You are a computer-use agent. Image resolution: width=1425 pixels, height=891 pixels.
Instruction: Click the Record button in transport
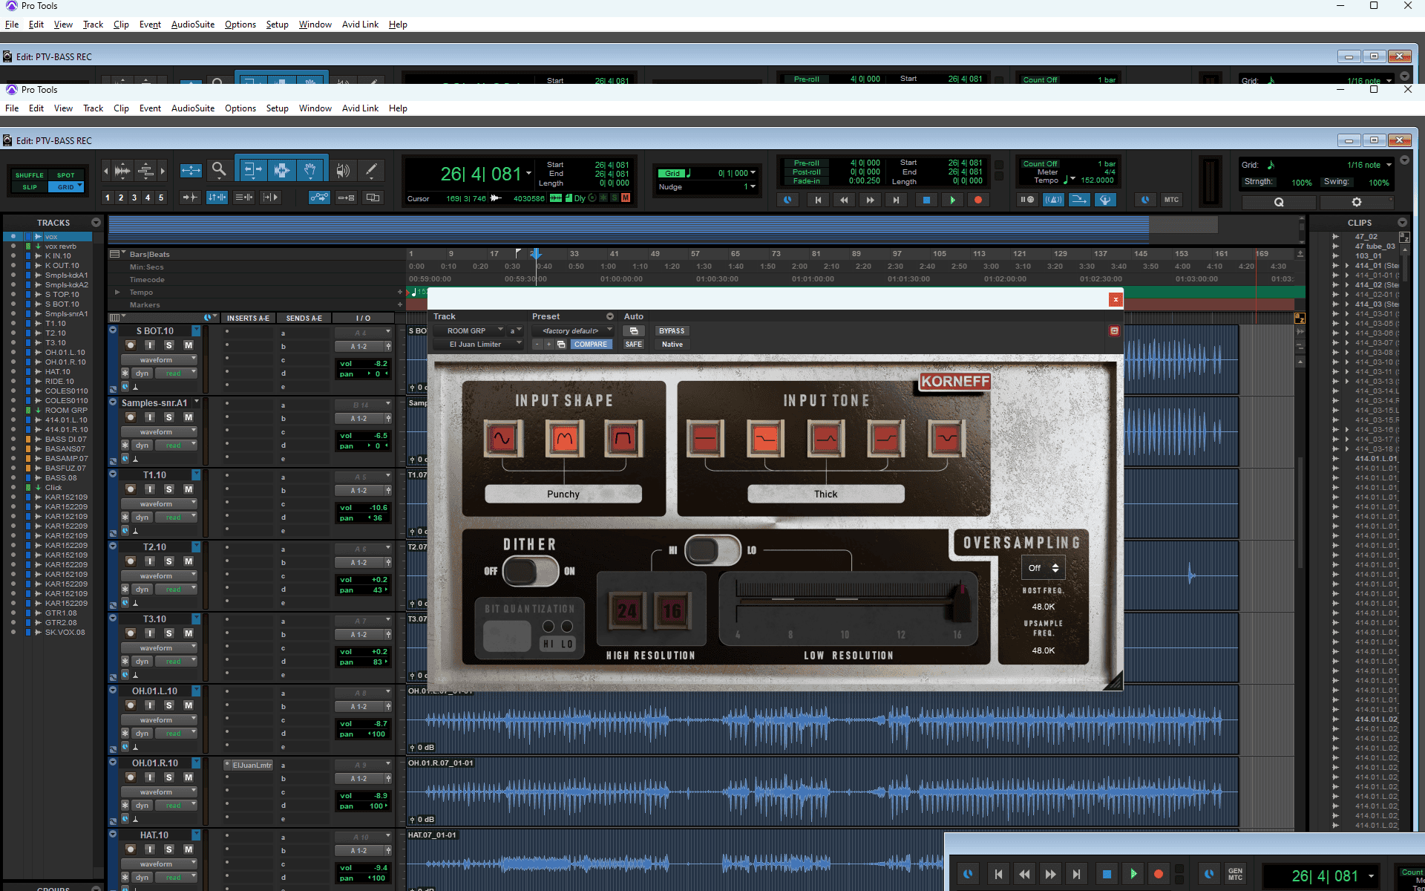[978, 200]
